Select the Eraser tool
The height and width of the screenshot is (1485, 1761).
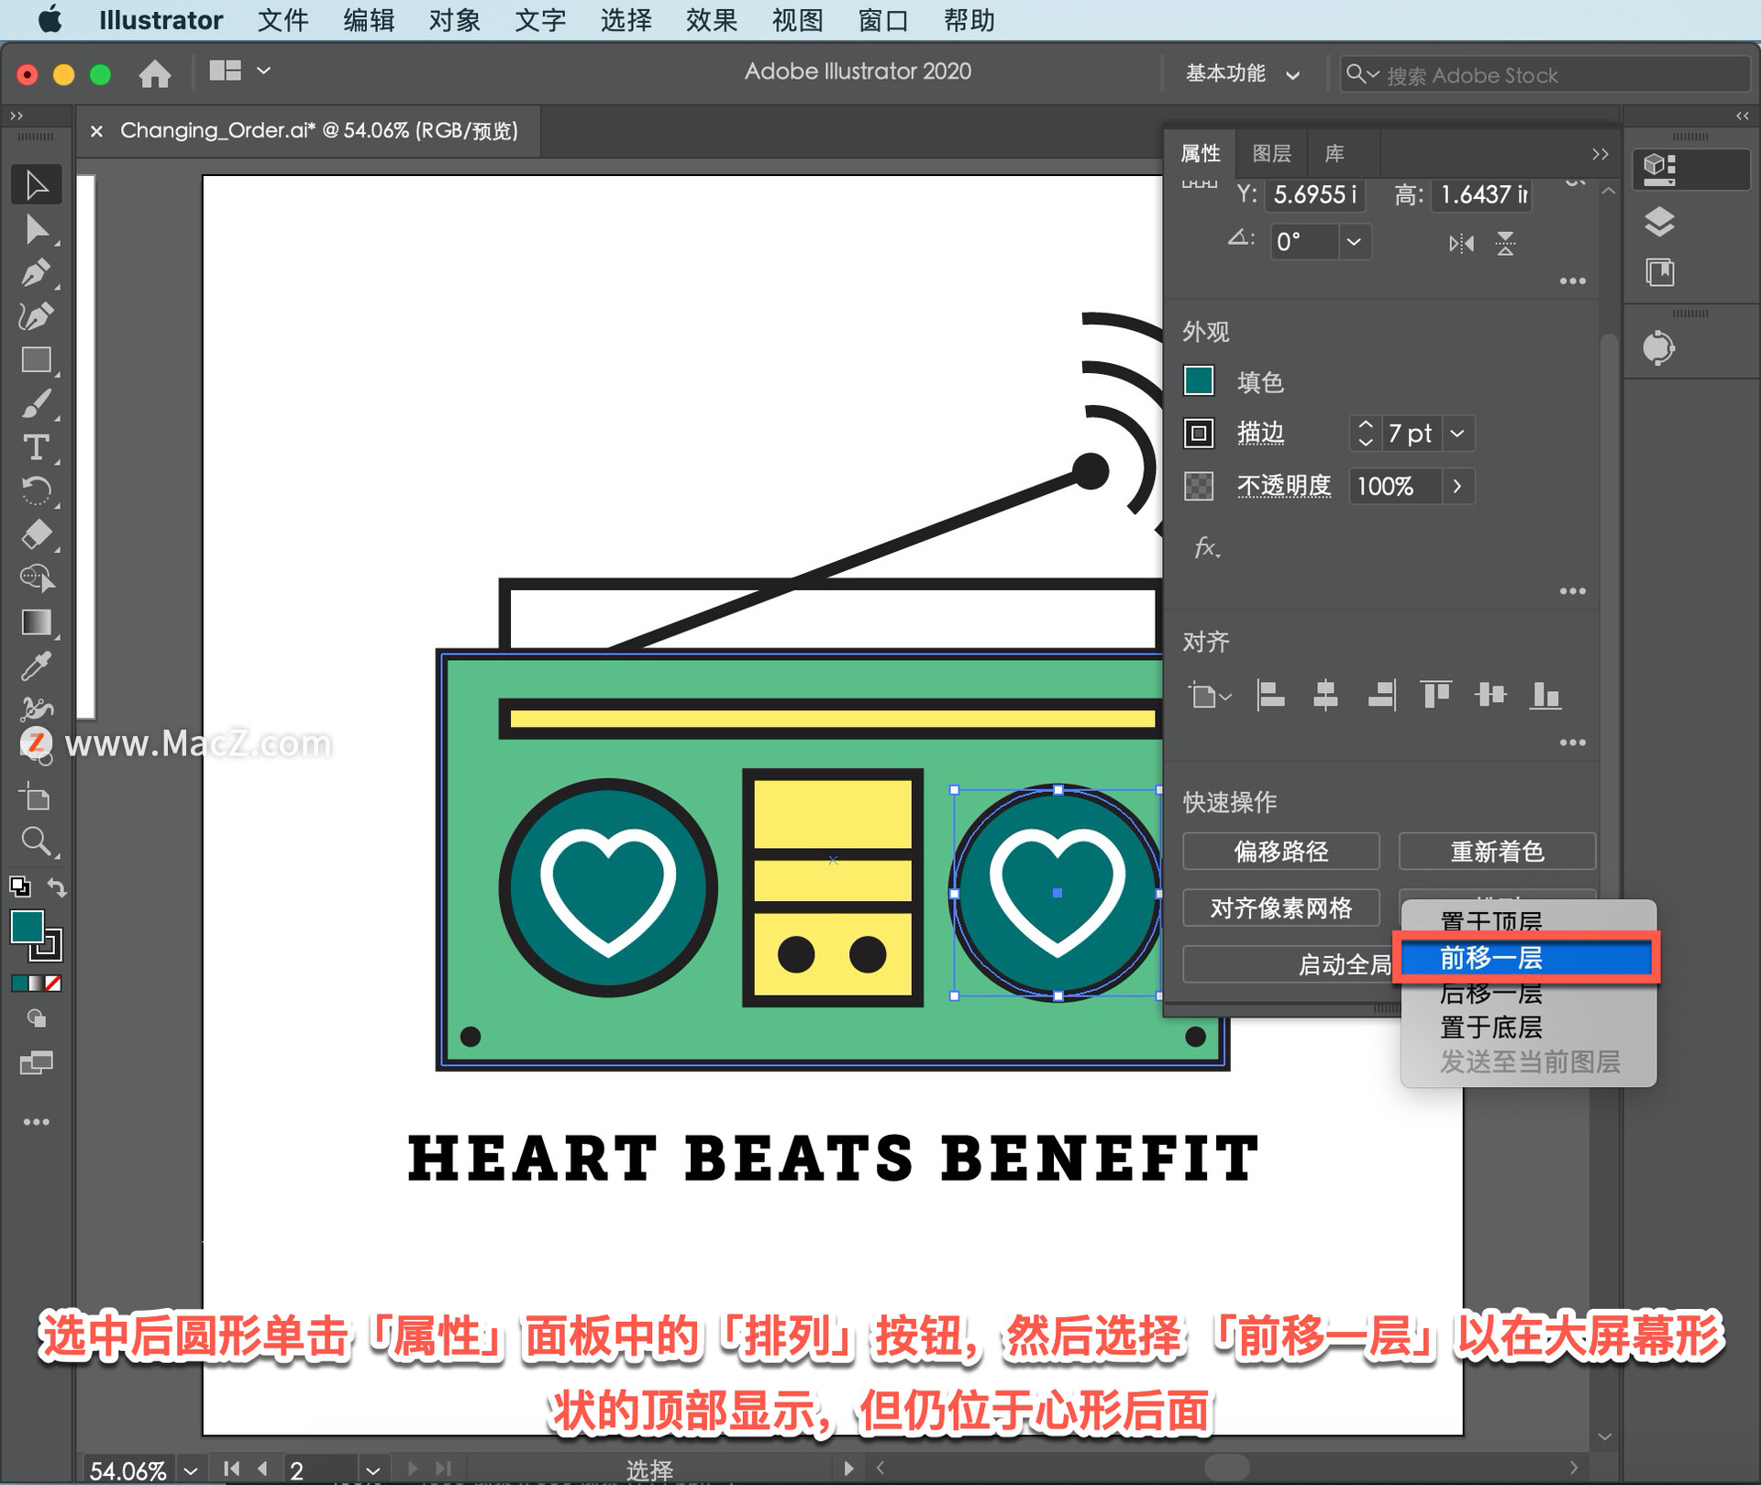click(37, 534)
